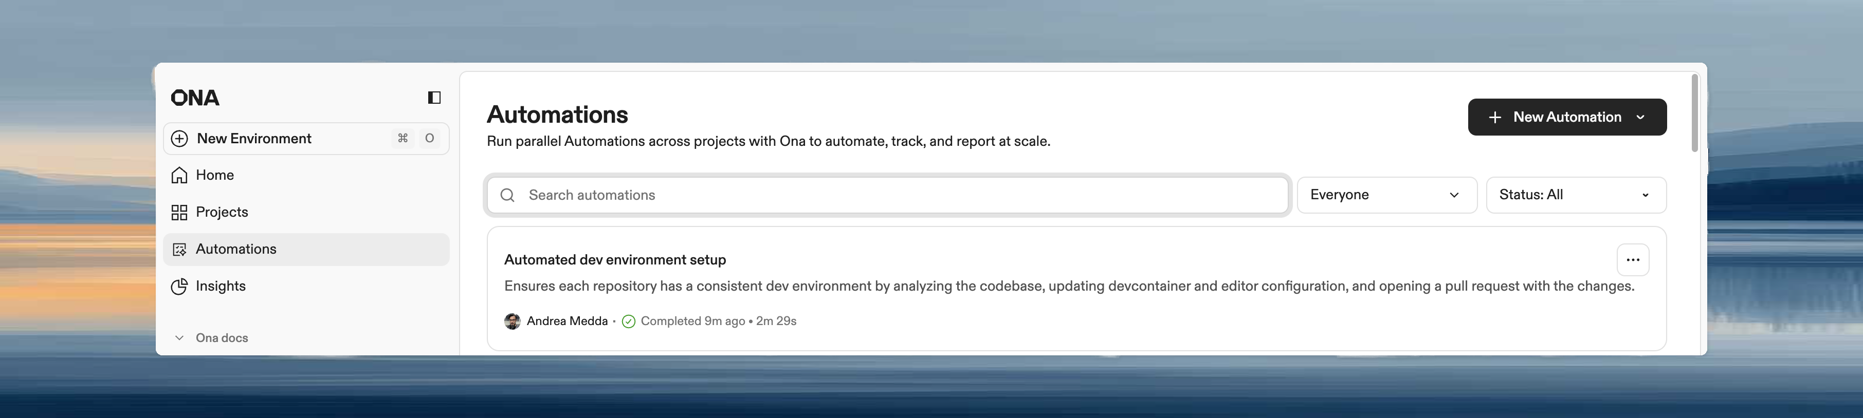Screen dimensions: 1863x418
Task: Open the Automated dev environment setup automation
Action: tap(615, 259)
